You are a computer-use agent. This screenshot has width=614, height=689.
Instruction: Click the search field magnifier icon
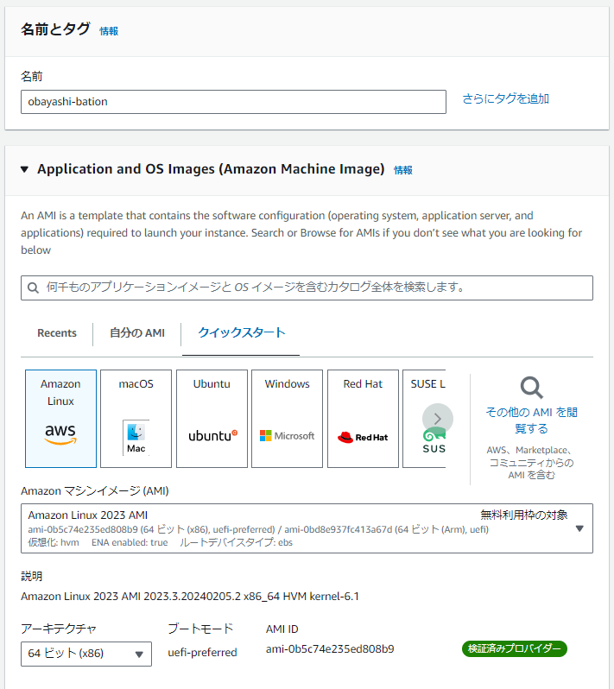(33, 288)
